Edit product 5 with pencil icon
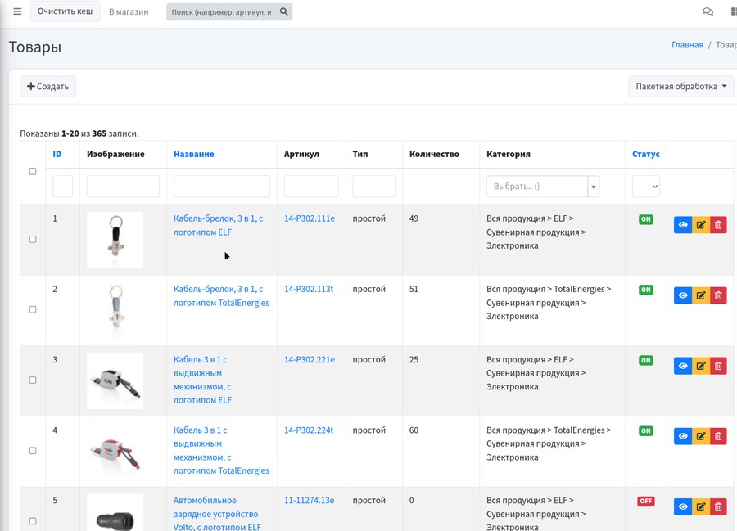737x531 pixels. [701, 506]
